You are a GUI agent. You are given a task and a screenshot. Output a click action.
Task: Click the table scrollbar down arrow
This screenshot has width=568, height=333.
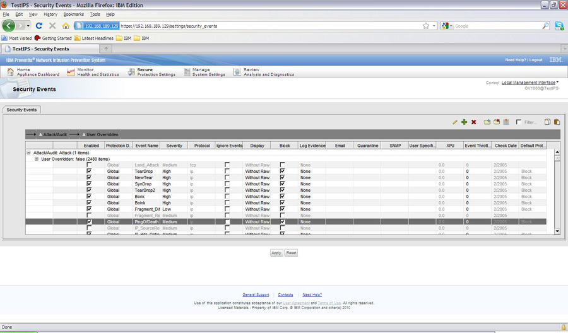click(557, 231)
